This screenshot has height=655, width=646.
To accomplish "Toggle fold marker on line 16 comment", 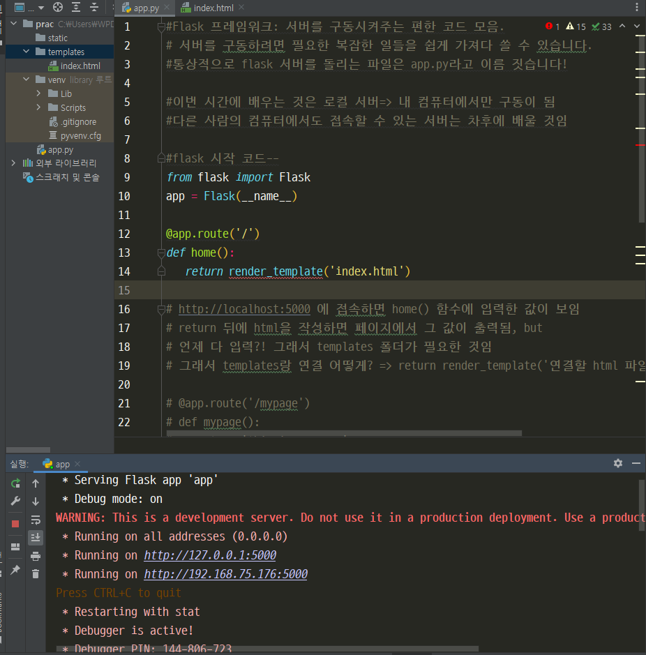I will click(161, 310).
